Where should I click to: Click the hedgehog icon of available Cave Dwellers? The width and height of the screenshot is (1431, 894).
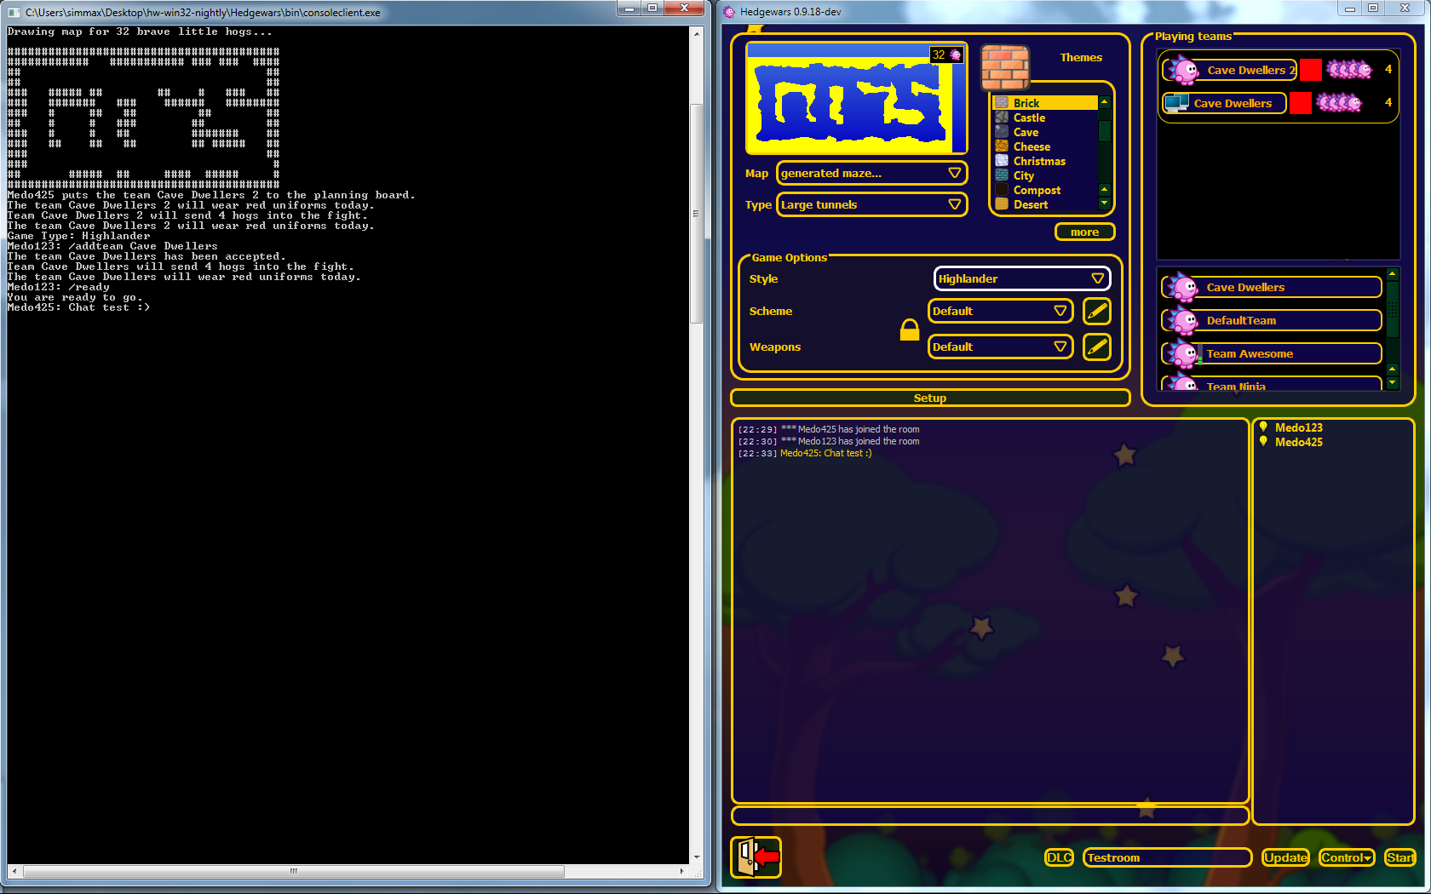(1182, 287)
